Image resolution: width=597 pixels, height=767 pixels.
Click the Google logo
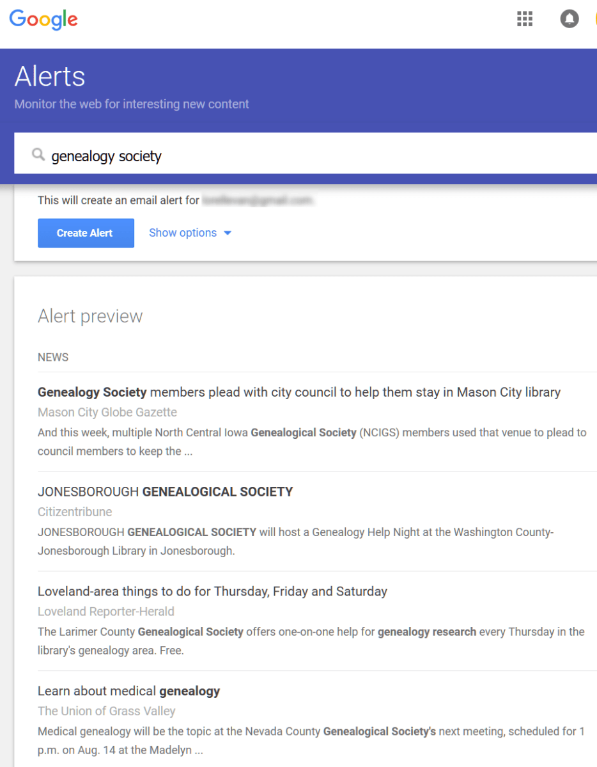point(43,20)
